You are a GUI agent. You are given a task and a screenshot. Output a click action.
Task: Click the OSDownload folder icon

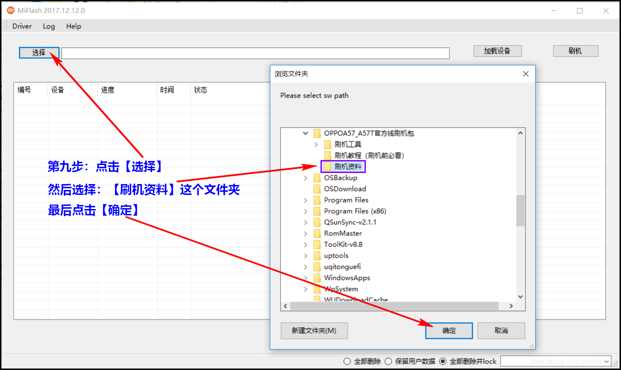click(317, 189)
